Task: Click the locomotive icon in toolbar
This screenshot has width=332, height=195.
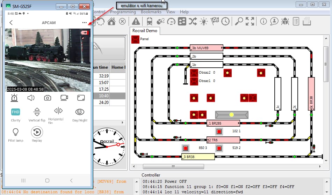Action: point(150,21)
